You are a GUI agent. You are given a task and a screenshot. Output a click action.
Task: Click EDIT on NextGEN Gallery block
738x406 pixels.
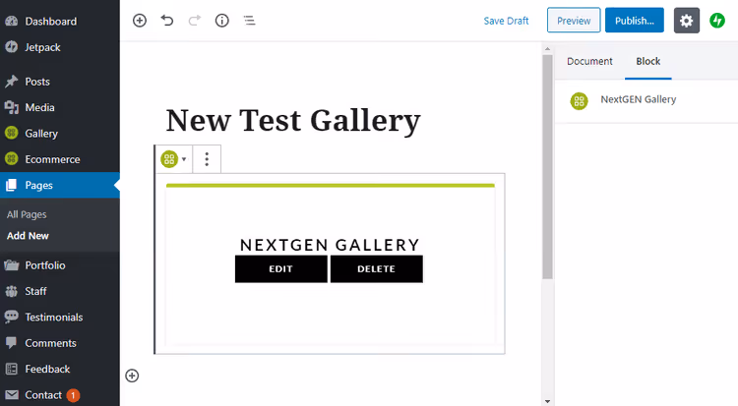281,268
